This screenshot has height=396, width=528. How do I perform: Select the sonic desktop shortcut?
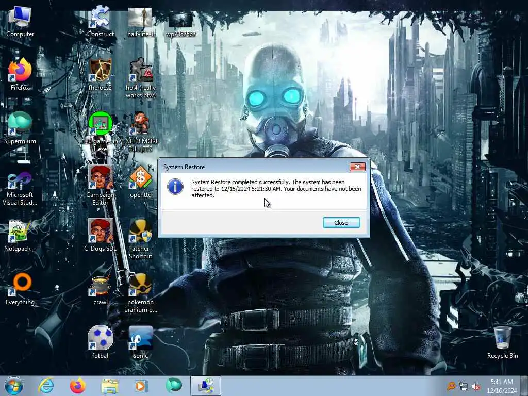coord(140,342)
